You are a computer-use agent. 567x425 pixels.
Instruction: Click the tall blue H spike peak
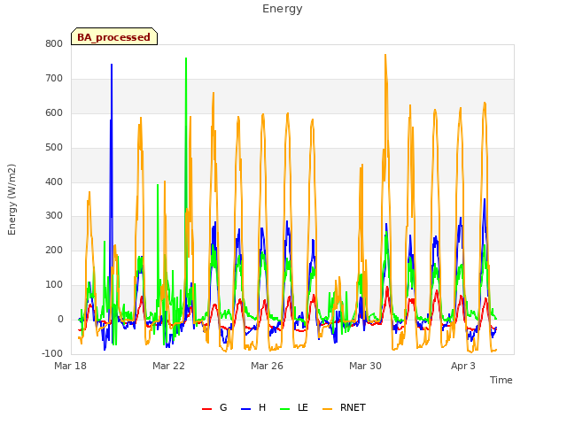[x=112, y=65]
